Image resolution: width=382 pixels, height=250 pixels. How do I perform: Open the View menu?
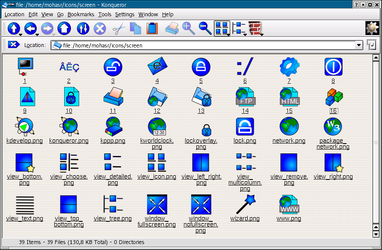tap(47, 15)
